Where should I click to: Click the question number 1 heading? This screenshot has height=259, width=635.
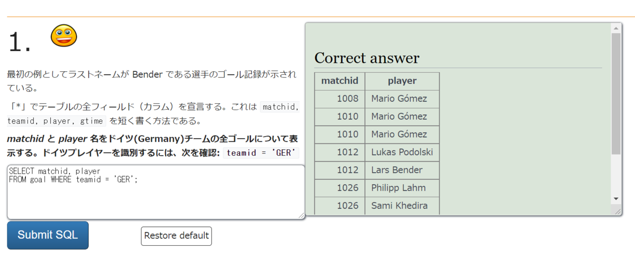click(x=20, y=41)
